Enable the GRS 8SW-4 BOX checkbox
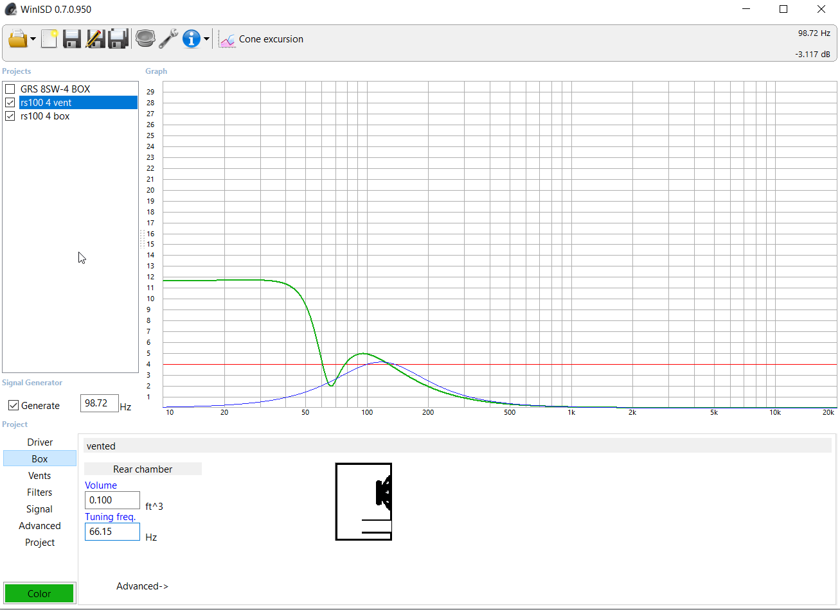This screenshot has height=610, width=840. click(10, 89)
